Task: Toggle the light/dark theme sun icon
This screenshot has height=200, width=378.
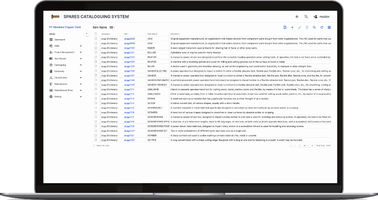Action: click(x=297, y=16)
